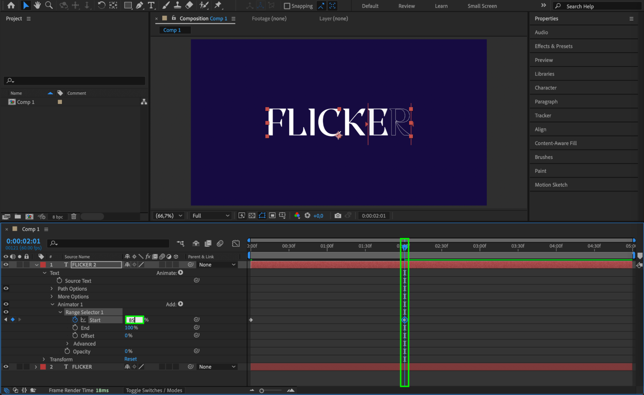
Task: Click the Start keyframe at the playhead
Action: point(405,320)
